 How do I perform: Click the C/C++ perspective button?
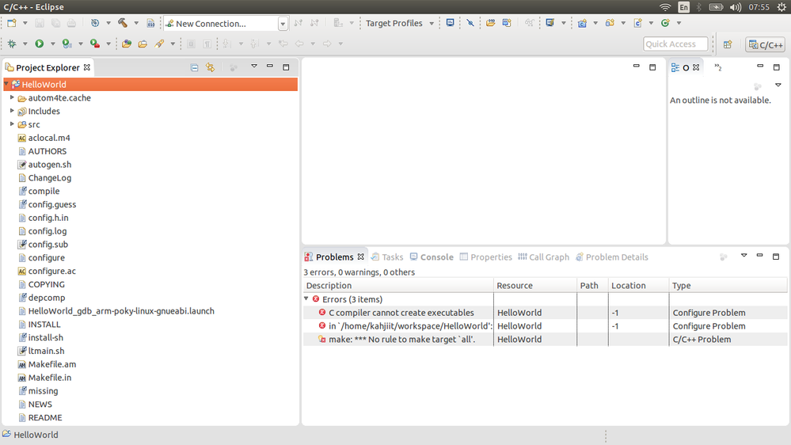(x=766, y=44)
